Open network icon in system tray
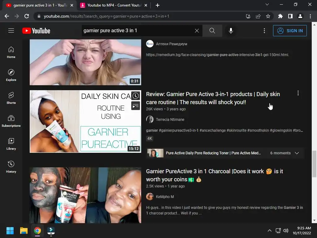 click(x=278, y=231)
